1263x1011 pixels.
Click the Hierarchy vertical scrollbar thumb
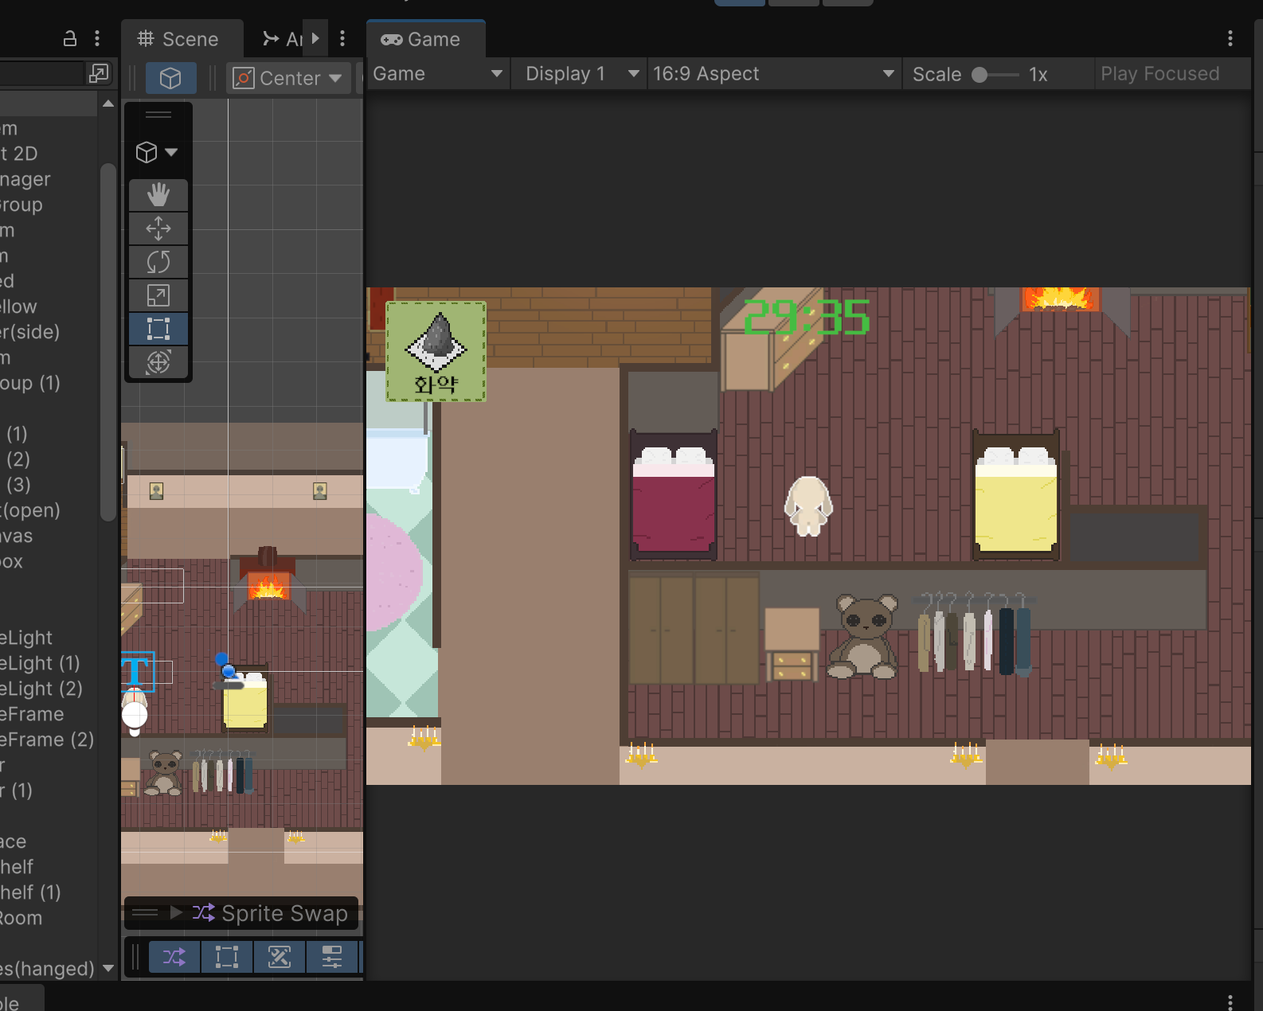(x=108, y=342)
